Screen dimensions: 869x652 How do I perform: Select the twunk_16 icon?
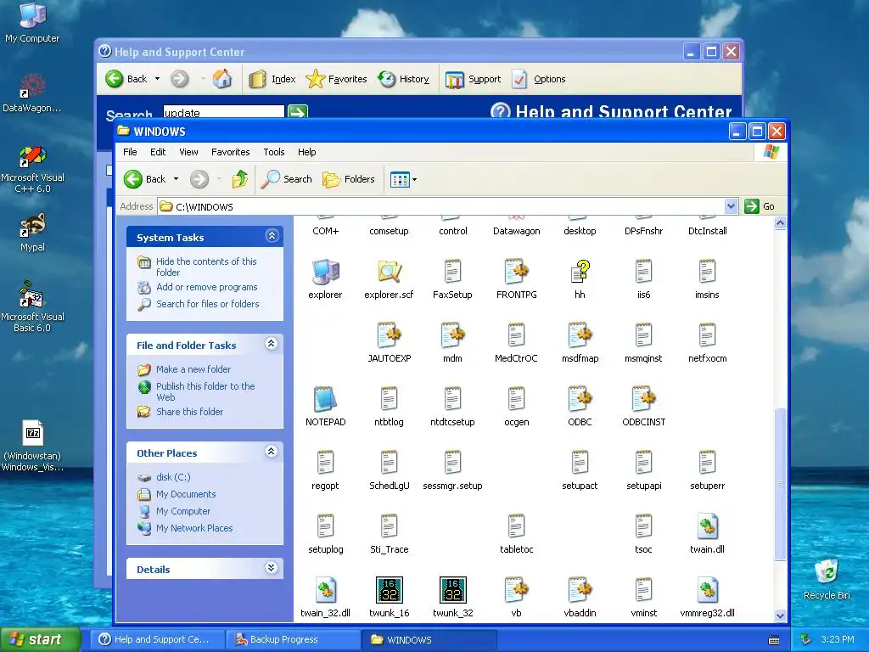click(389, 590)
